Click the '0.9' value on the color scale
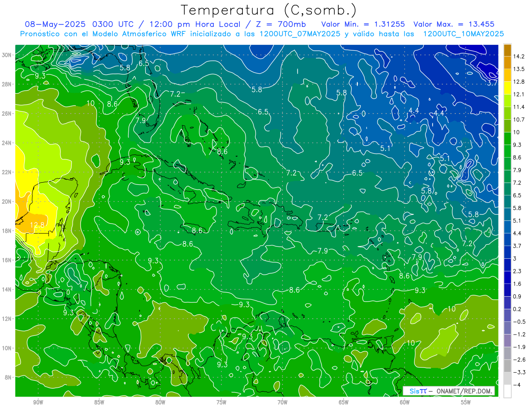 point(517,296)
